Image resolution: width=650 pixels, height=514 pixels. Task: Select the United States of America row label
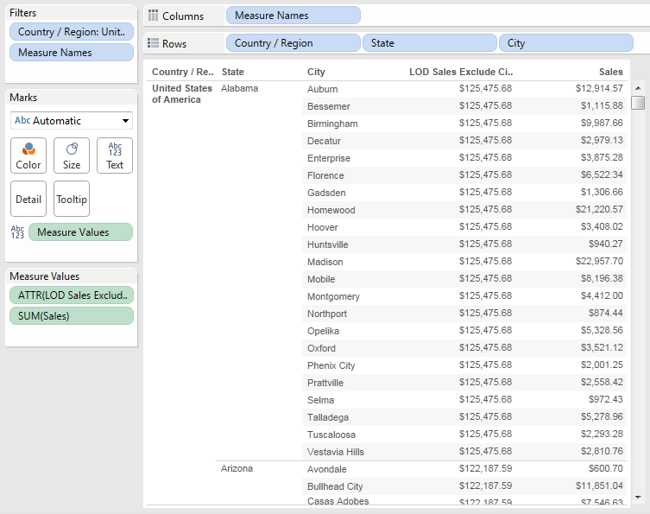[x=182, y=94]
